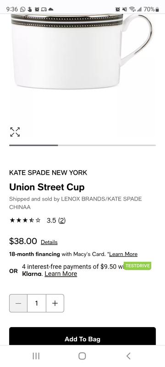Open Klarna Learn More link
This screenshot has height=367, width=165.
pos(61,273)
